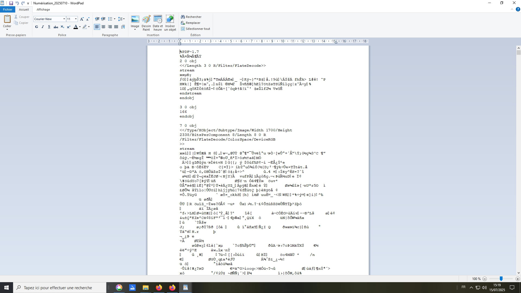Justify the text

116,27
